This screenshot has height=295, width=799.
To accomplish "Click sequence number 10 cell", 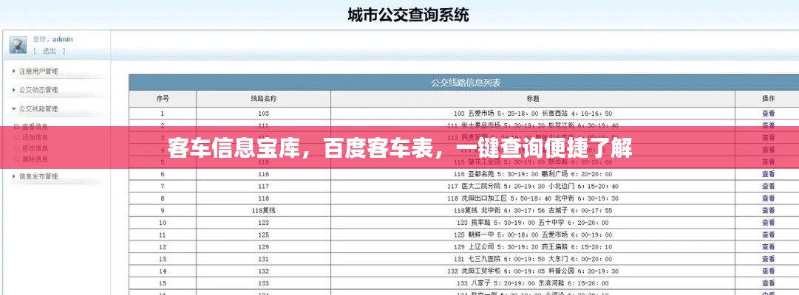I will coord(163,223).
